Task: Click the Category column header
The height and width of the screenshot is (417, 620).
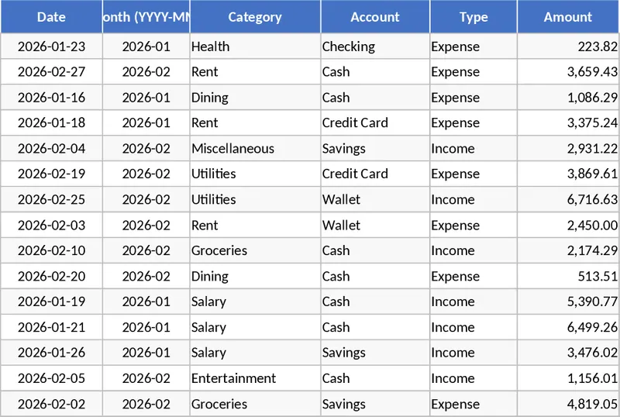Action: 255,17
